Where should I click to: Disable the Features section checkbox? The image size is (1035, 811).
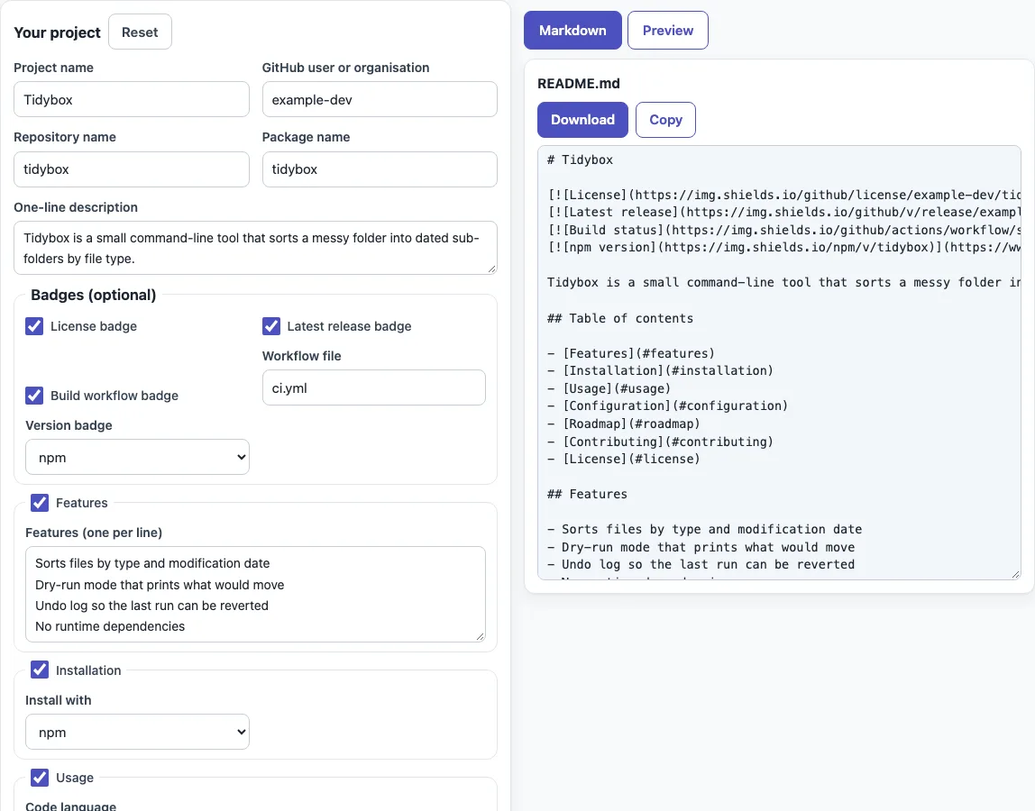pyautogui.click(x=40, y=503)
